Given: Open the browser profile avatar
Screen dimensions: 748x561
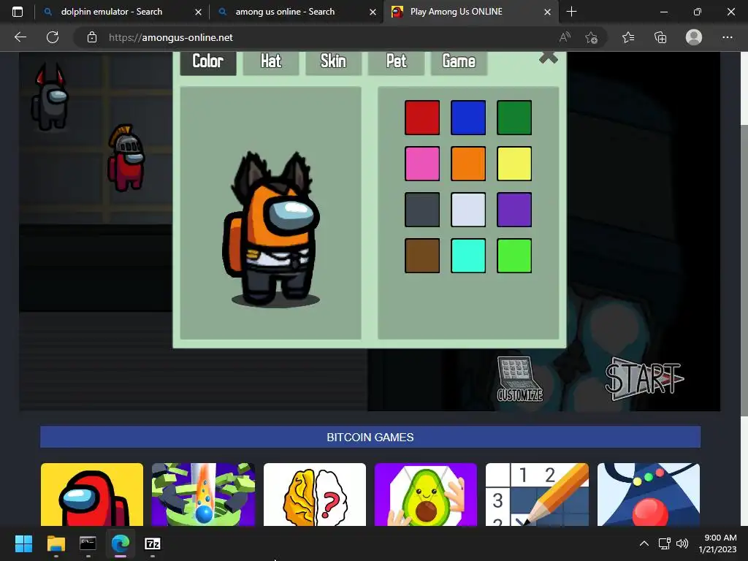Looking at the screenshot, I should 694,37.
